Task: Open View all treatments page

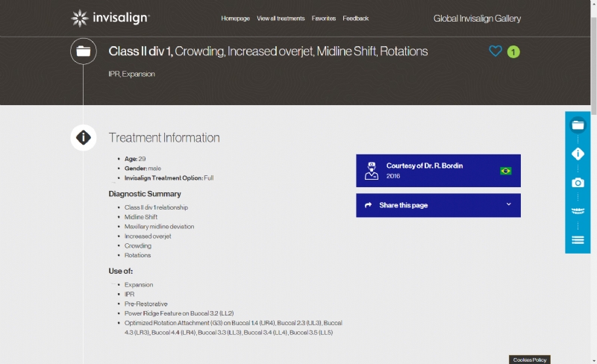Action: [x=281, y=19]
